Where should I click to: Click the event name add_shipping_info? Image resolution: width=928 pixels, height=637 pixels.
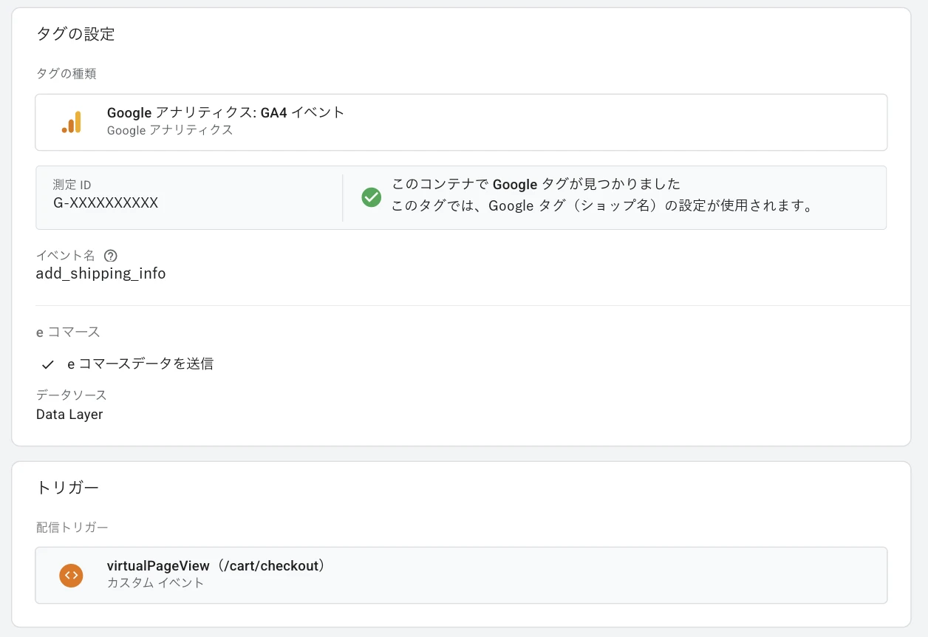101,273
